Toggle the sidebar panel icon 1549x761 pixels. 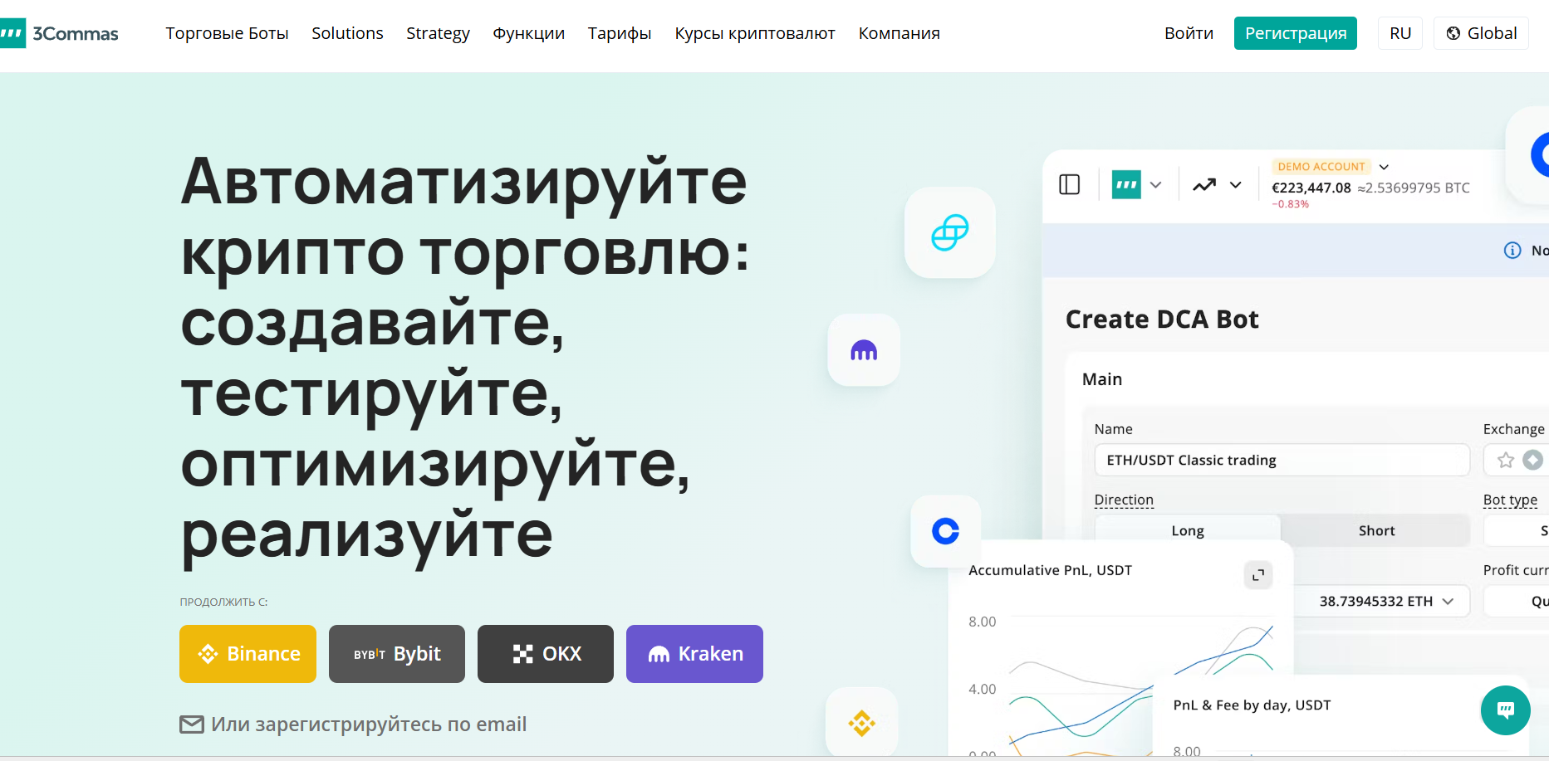pyautogui.click(x=1069, y=184)
